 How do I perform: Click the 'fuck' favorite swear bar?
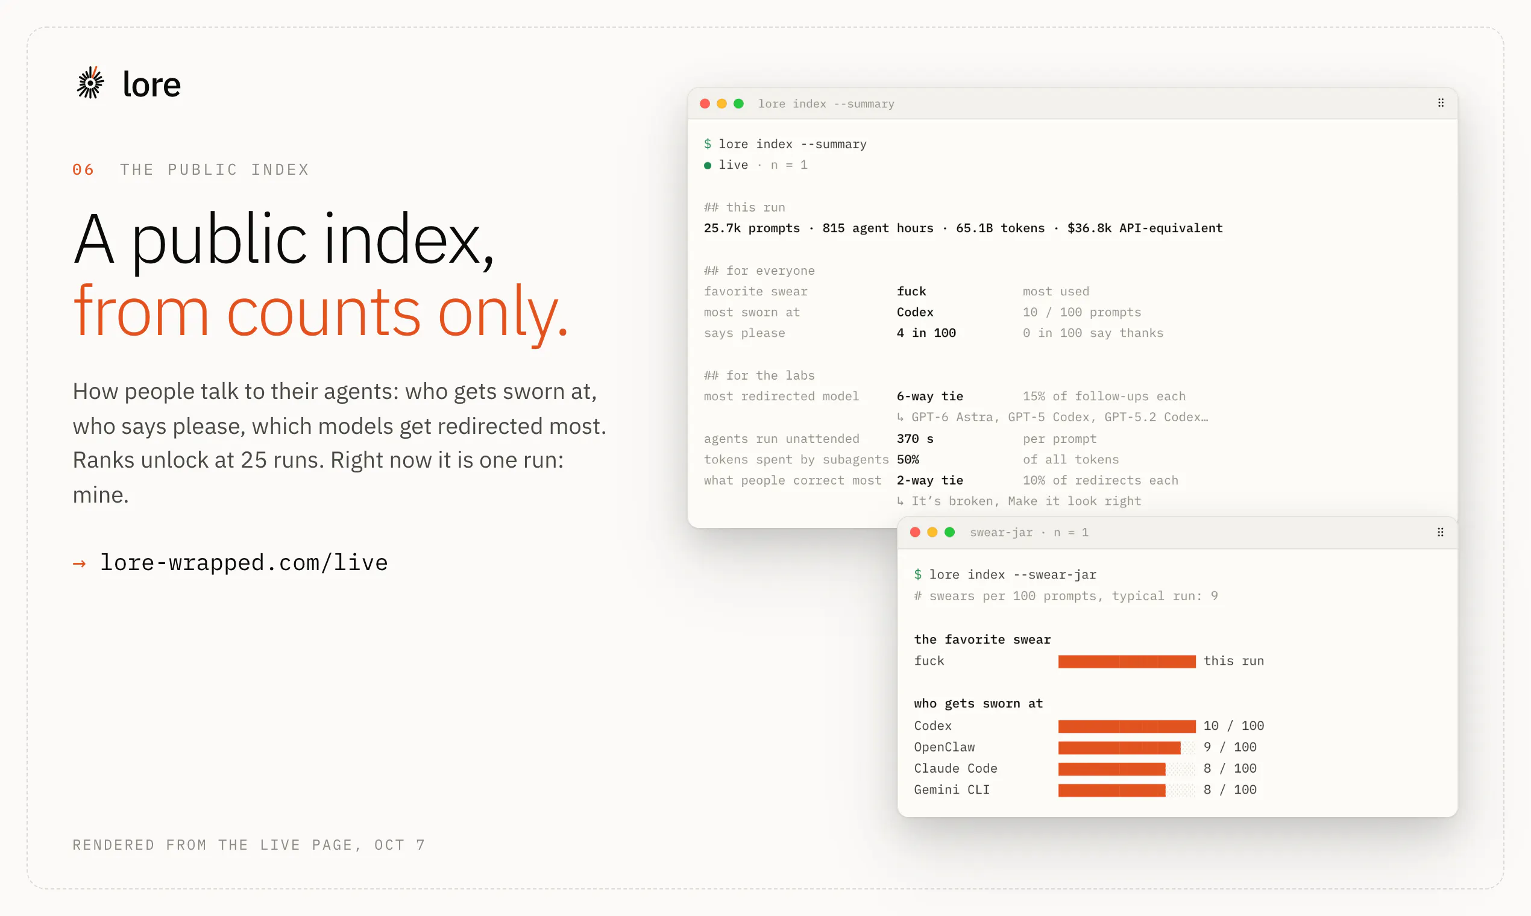(1127, 661)
